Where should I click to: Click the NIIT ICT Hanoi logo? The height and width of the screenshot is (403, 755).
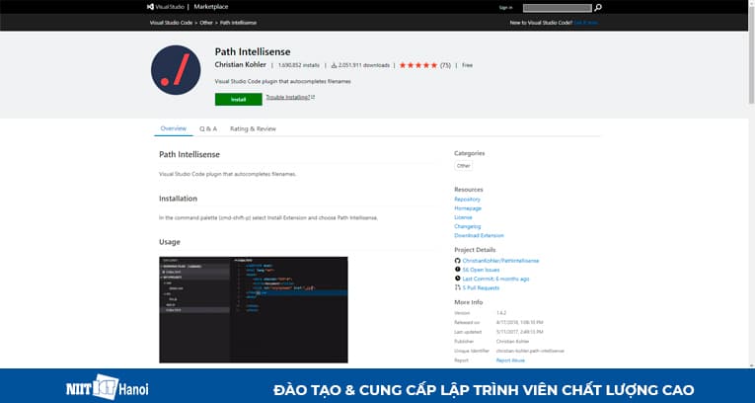click(108, 386)
